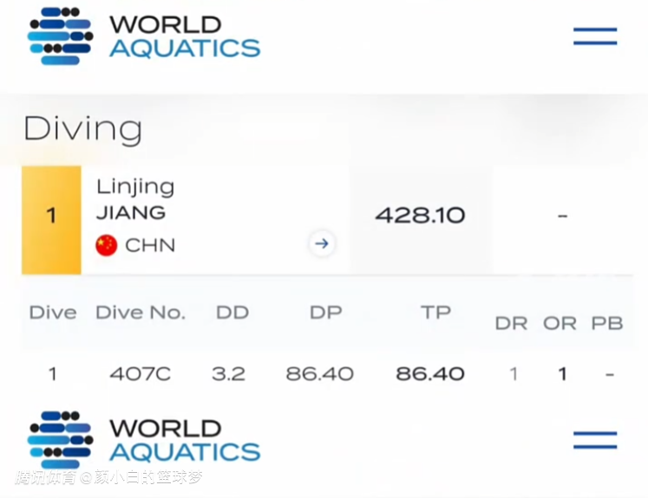Screen dimensions: 648x498
Task: Click the bottom WORLD AQUATICS wordmark
Action: (184, 440)
